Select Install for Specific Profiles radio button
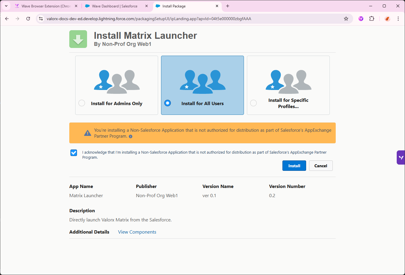The image size is (405, 275). click(x=253, y=103)
